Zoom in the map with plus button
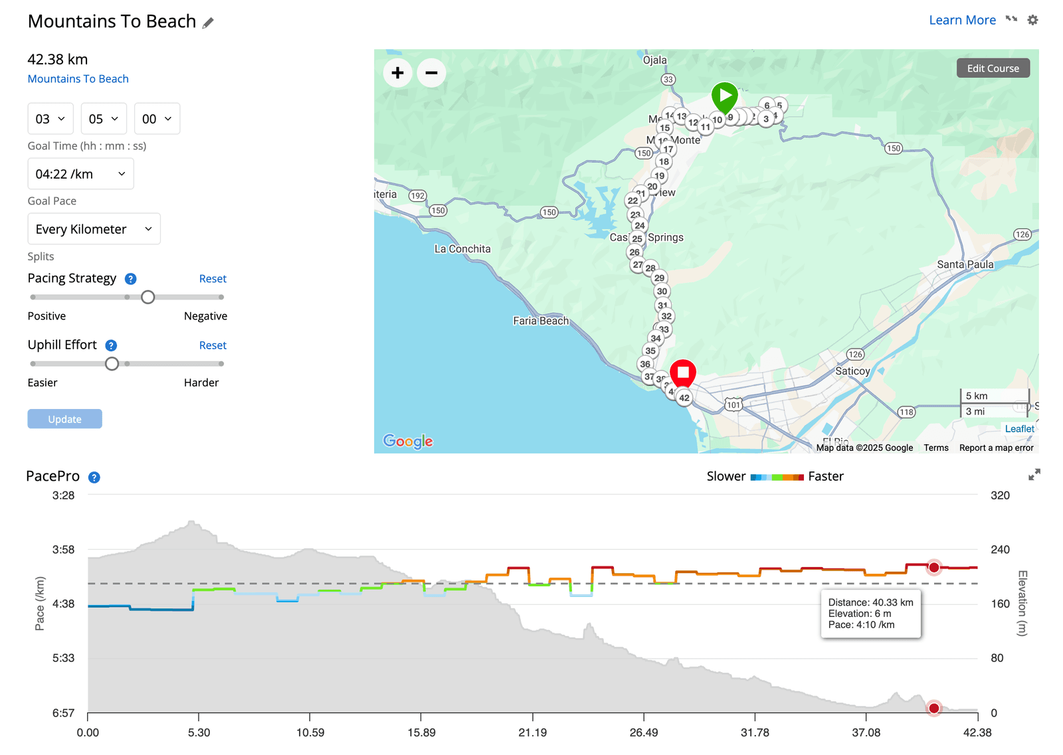The width and height of the screenshot is (1063, 755). (397, 72)
